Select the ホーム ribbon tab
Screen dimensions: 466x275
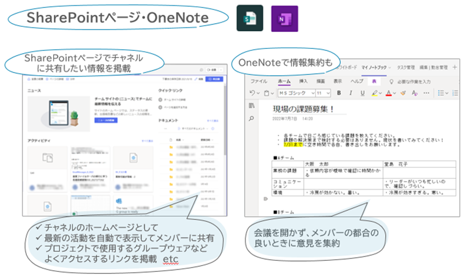284,82
